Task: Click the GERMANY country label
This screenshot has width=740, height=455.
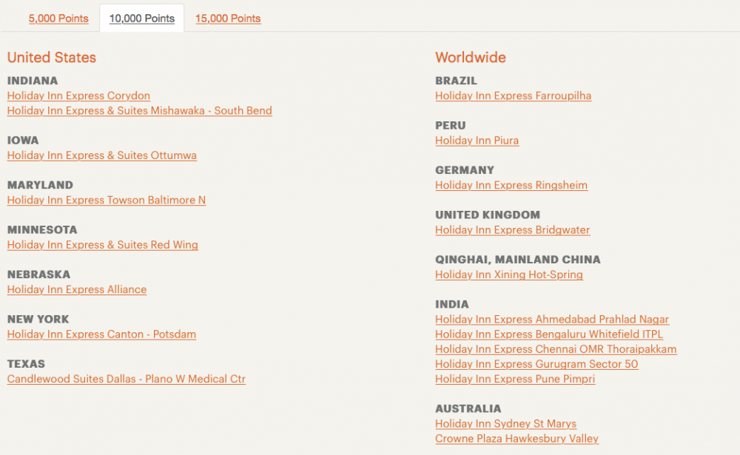Action: [x=465, y=170]
